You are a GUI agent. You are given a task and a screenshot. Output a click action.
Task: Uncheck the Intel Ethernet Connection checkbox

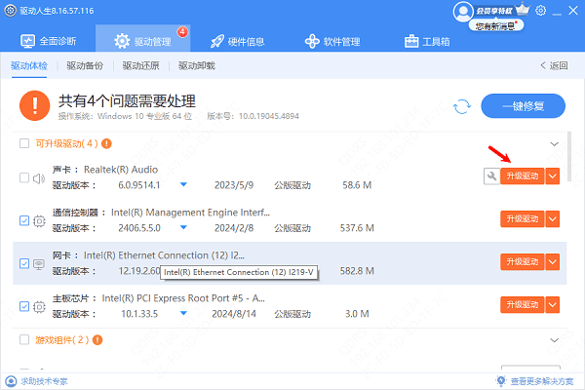click(24, 263)
